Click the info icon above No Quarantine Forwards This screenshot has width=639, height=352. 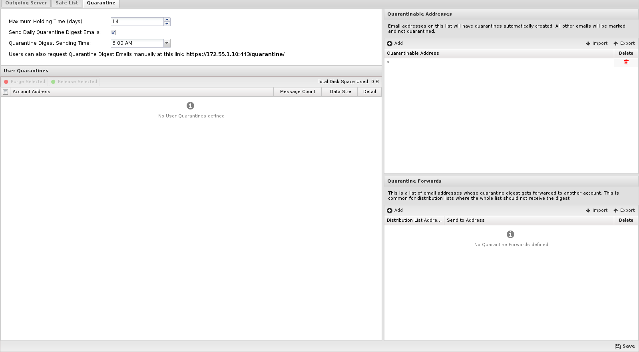point(510,234)
